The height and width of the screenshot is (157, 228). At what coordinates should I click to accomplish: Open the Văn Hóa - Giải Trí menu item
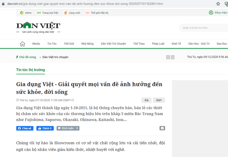pos(199,44)
